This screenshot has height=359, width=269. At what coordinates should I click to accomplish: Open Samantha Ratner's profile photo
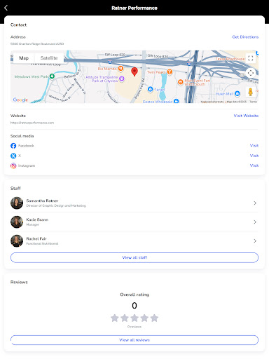pyautogui.click(x=17, y=203)
